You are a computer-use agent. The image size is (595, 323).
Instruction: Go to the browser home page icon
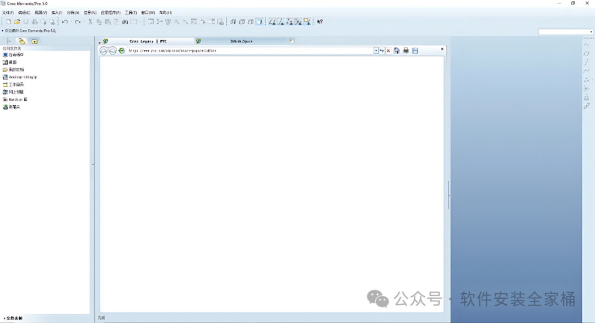(397, 51)
